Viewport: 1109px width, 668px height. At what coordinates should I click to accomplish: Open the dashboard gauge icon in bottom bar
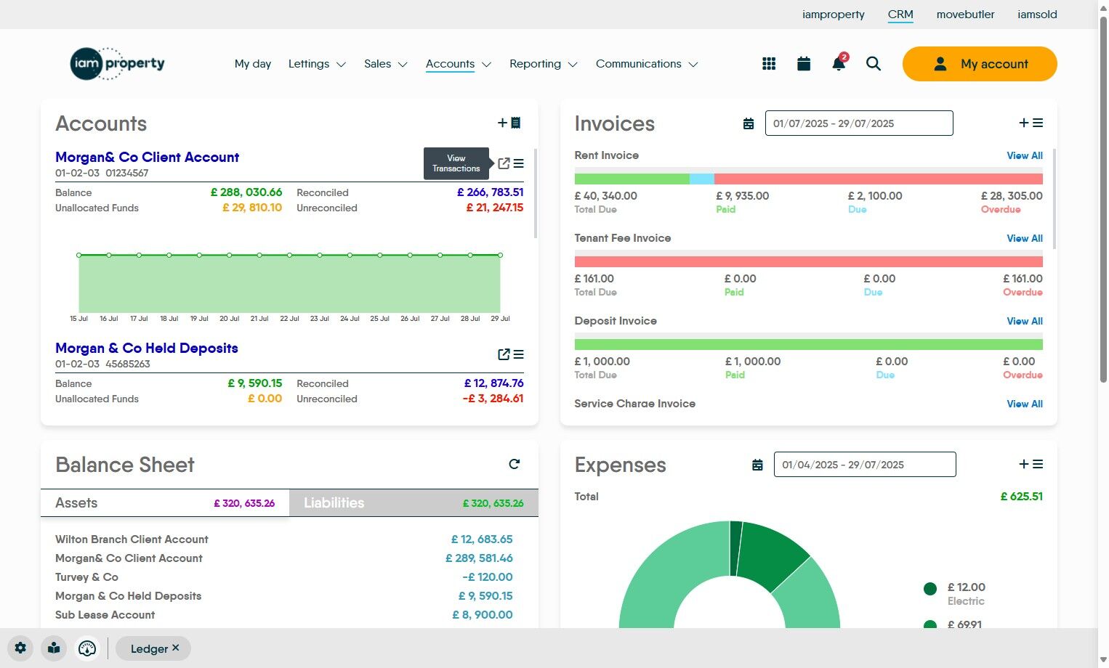click(87, 648)
